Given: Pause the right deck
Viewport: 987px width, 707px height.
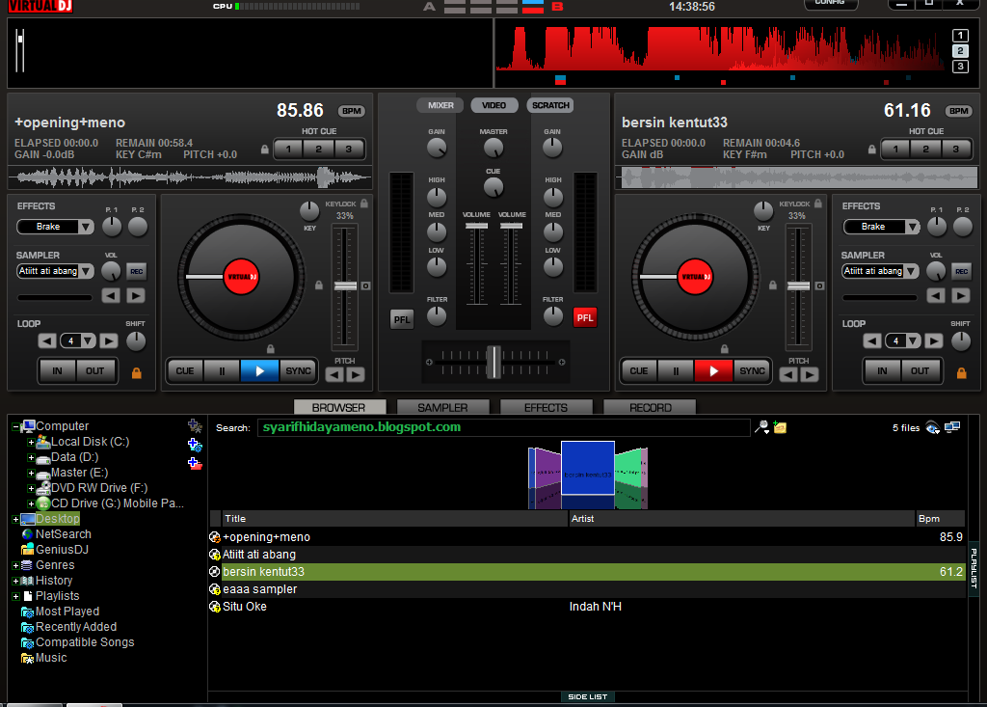Looking at the screenshot, I should point(676,371).
